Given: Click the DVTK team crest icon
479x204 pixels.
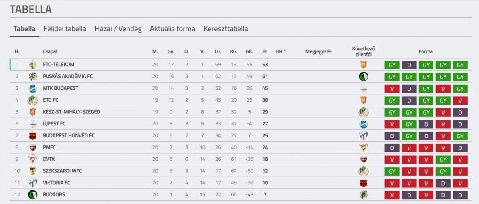Looking at the screenshot, I should 32,159.
